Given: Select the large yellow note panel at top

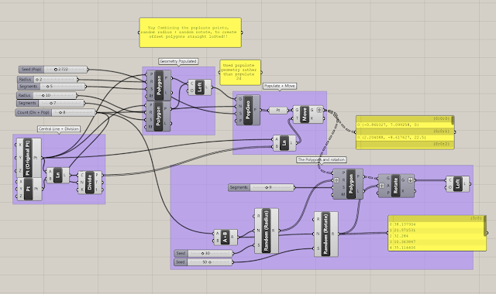Looking at the screenshot, I should [x=191, y=32].
